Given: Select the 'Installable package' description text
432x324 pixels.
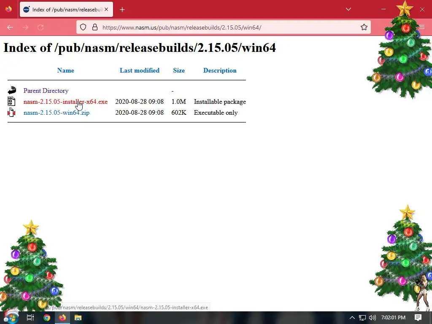Looking at the screenshot, I should [220, 102].
